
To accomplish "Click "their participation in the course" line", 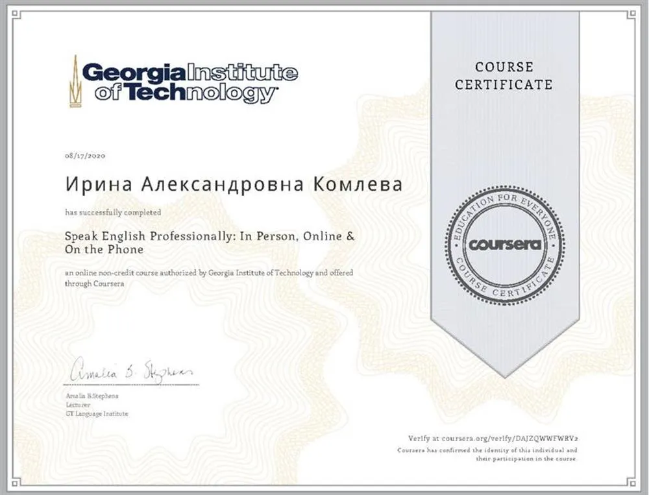I will 526,459.
